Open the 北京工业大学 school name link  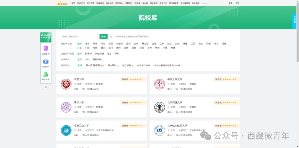tap(81, 126)
